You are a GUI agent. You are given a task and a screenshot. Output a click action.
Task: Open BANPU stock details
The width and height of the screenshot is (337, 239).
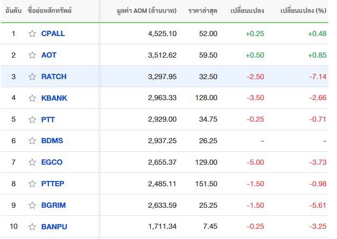tap(54, 227)
